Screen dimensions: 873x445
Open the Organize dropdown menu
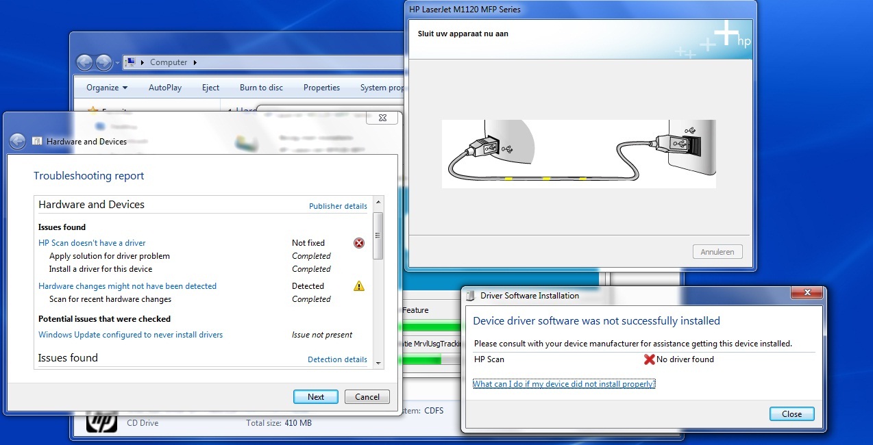107,88
